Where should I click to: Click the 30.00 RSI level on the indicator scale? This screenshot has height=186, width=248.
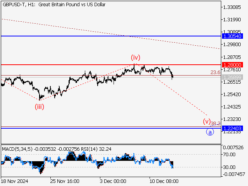tap(229, 167)
